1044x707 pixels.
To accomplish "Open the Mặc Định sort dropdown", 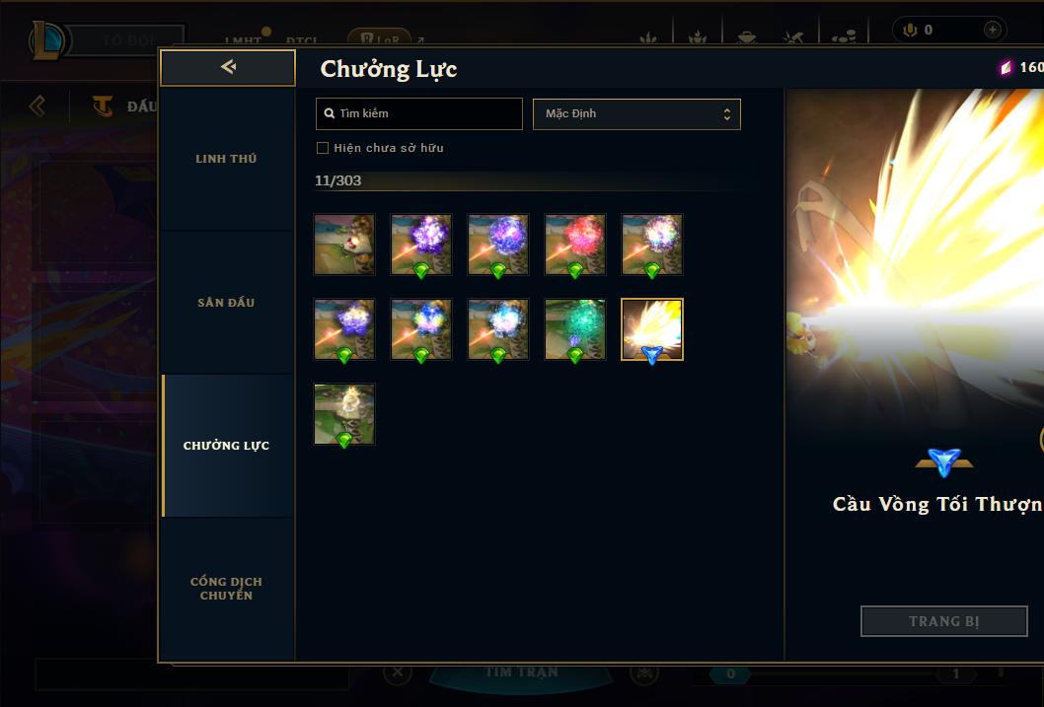I will pyautogui.click(x=636, y=113).
